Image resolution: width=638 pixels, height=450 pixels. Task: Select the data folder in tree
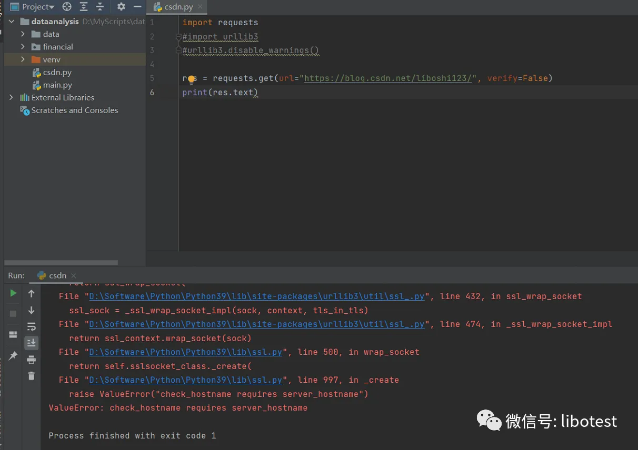46,34
